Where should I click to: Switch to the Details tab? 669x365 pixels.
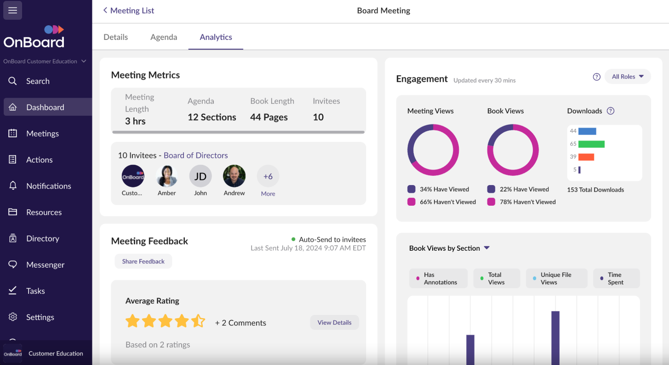click(x=116, y=37)
